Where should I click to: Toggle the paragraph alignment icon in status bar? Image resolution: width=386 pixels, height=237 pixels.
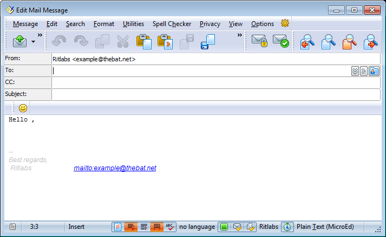[x=144, y=227]
